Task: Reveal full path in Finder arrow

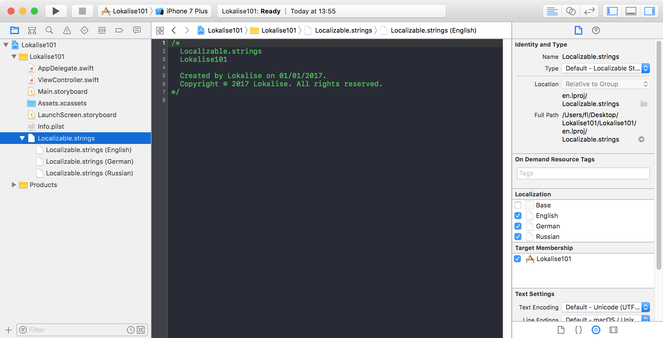Action: (x=641, y=139)
